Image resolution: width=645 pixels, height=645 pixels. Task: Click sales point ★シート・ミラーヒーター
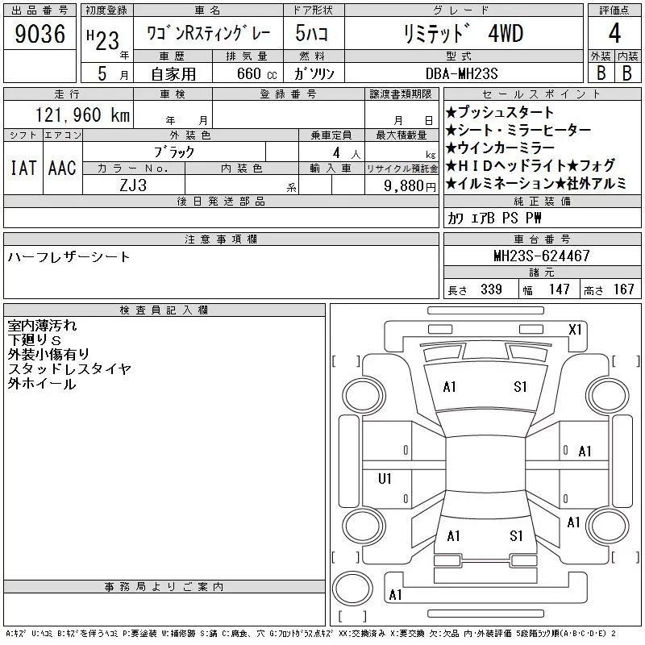pyautogui.click(x=518, y=130)
